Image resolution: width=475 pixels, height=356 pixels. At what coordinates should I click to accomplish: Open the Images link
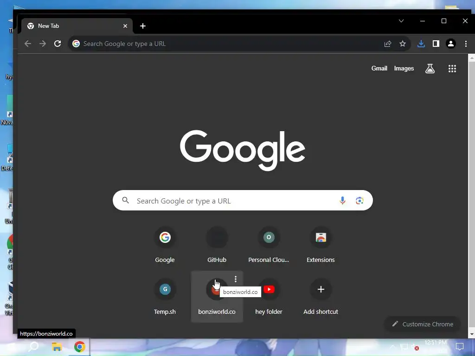pyautogui.click(x=404, y=69)
